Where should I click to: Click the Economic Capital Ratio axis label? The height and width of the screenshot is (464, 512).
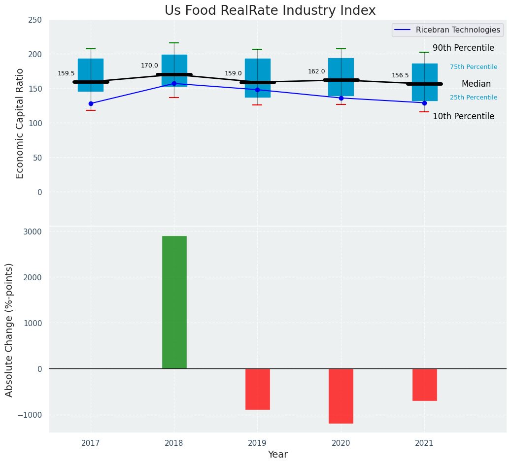20,123
